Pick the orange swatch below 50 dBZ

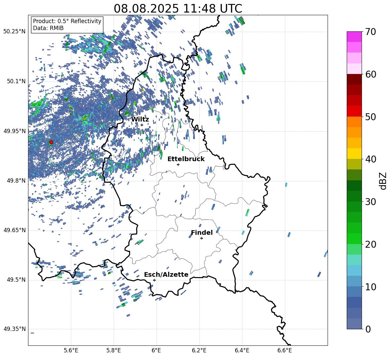(354, 122)
